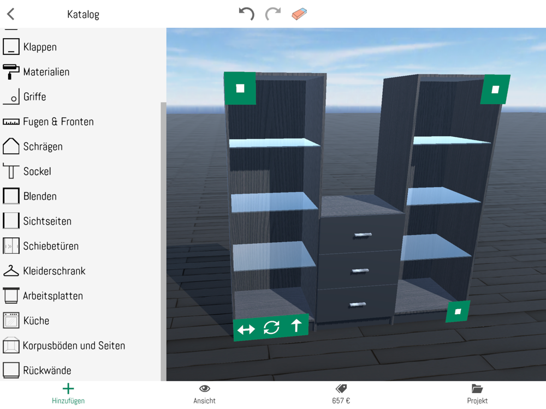This screenshot has width=546, height=409.
Task: Open the Projekt tab
Action: (477, 394)
